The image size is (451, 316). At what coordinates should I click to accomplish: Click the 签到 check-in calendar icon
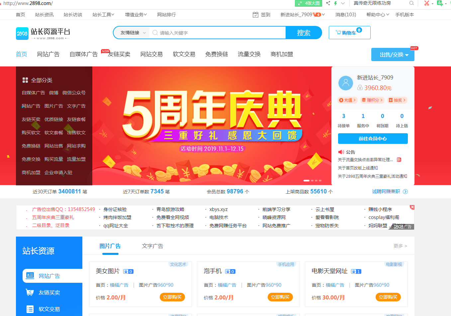point(255,15)
